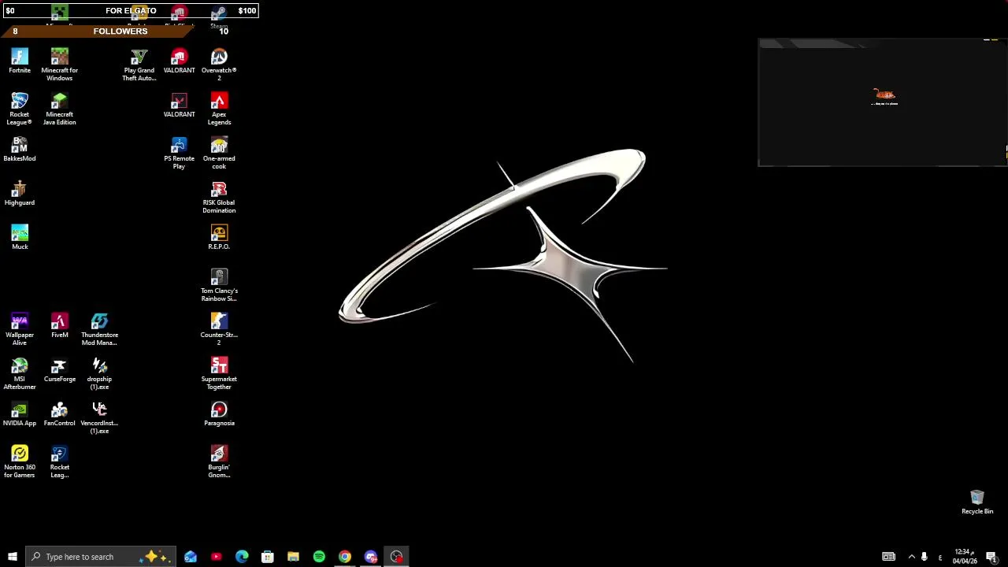Open Spotify from the taskbar
The width and height of the screenshot is (1008, 567).
(319, 557)
